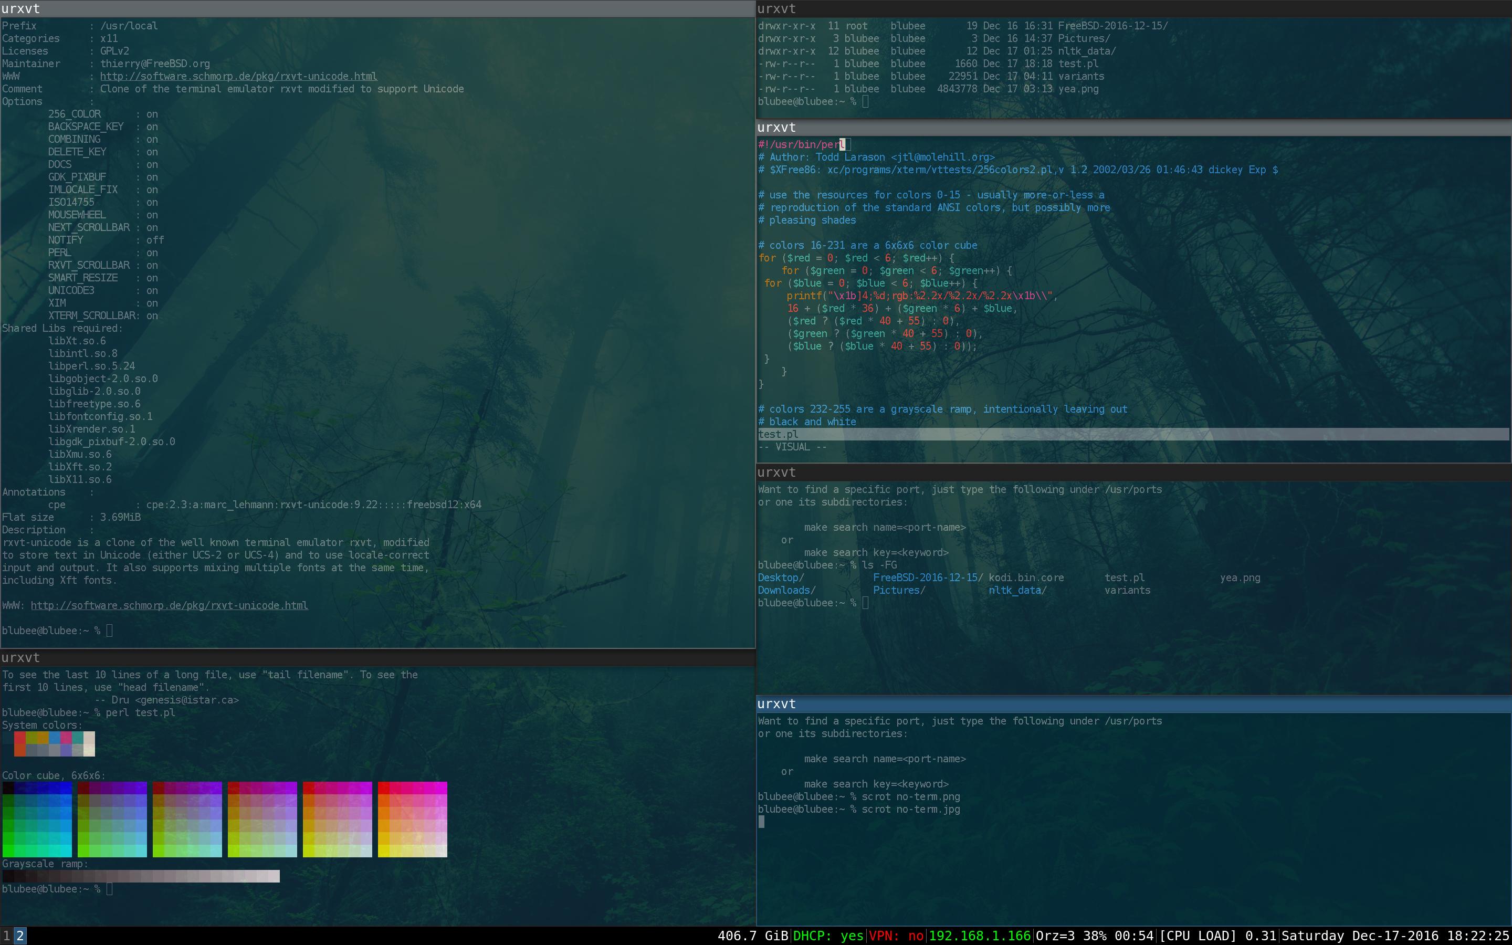Click the VPN: no status indicator
1512x945 pixels.
click(896, 936)
